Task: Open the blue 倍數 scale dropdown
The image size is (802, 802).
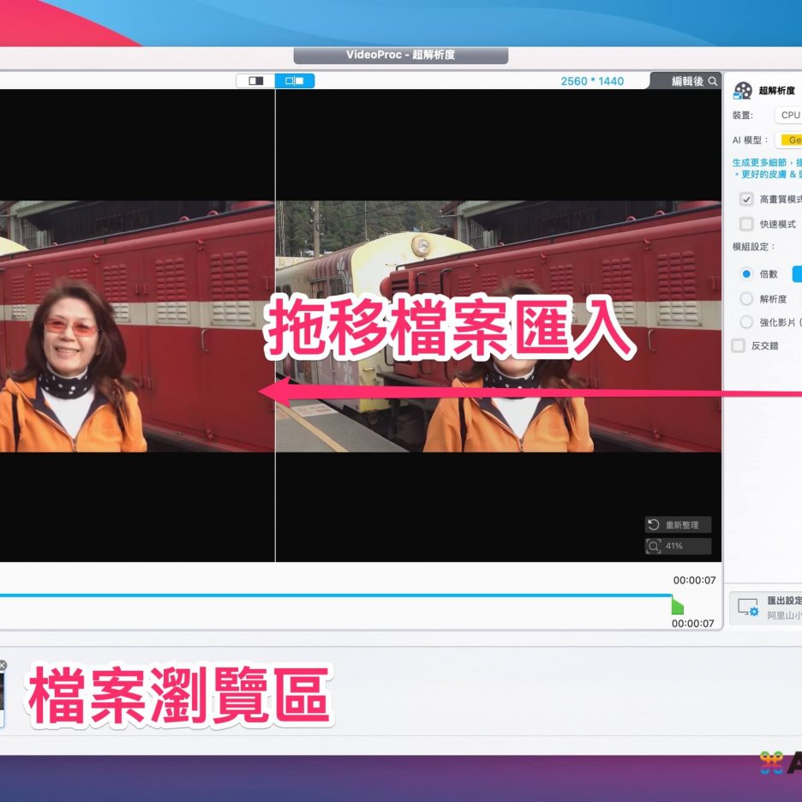Action: coord(796,274)
